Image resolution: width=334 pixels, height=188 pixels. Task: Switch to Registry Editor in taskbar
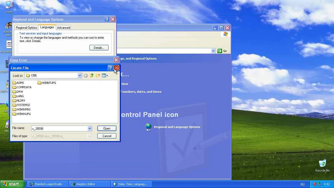click(90, 184)
